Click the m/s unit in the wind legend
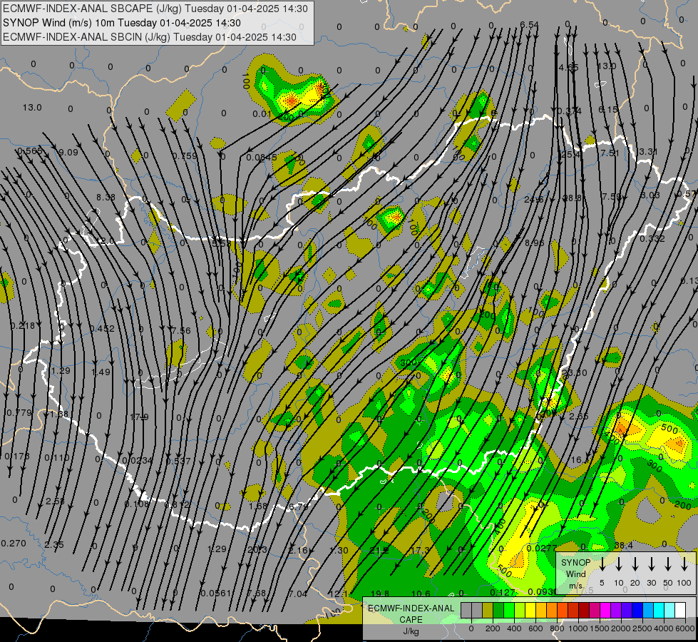This screenshot has height=642, width=698. [575, 586]
